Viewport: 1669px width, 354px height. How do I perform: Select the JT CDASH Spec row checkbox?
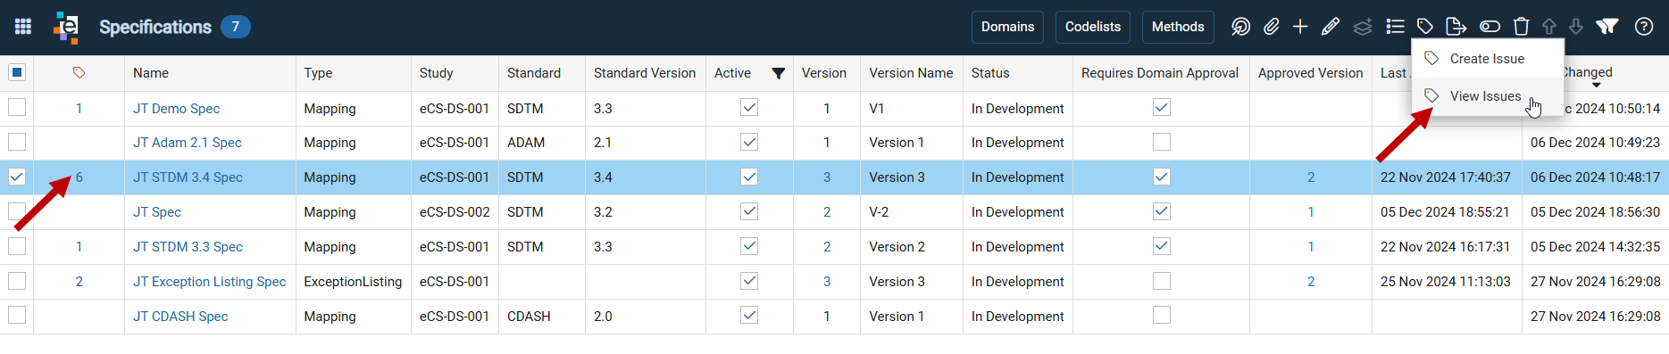(x=17, y=315)
